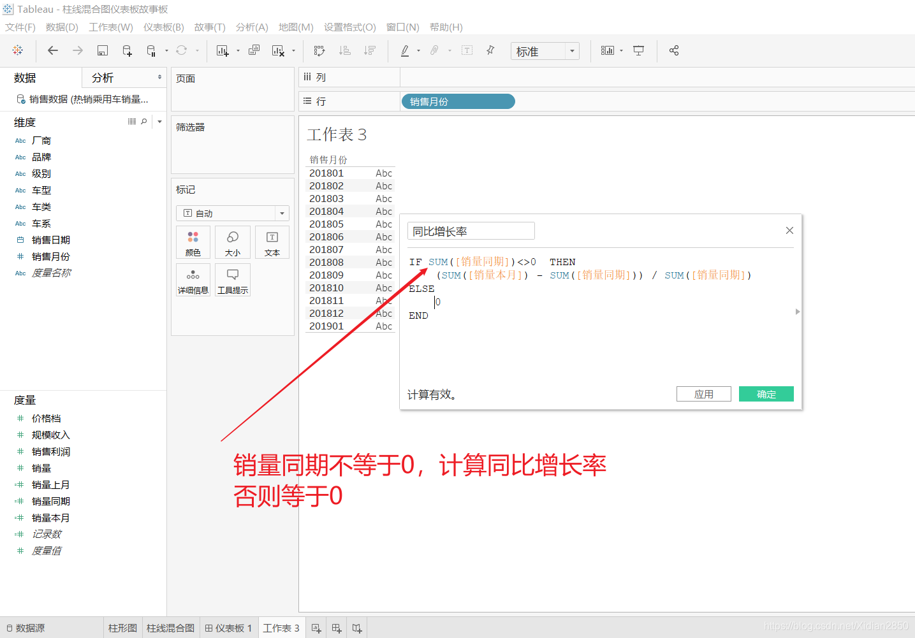
Task: Select the 销售数据 data source
Action: point(83,99)
